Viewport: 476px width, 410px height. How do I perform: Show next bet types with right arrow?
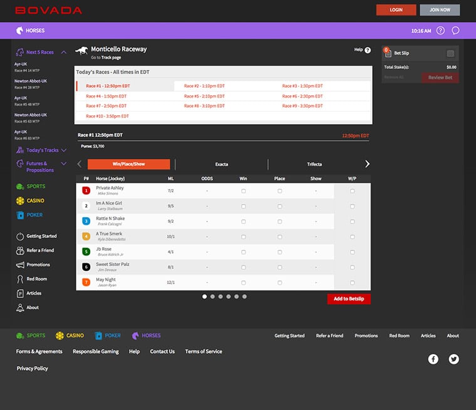click(367, 164)
